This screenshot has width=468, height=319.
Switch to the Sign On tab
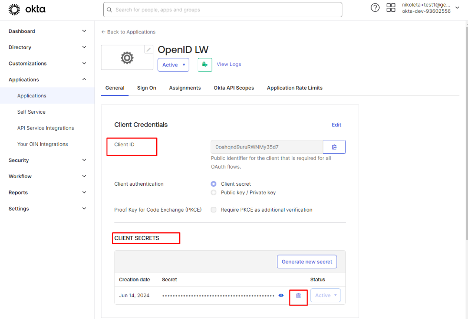[147, 88]
